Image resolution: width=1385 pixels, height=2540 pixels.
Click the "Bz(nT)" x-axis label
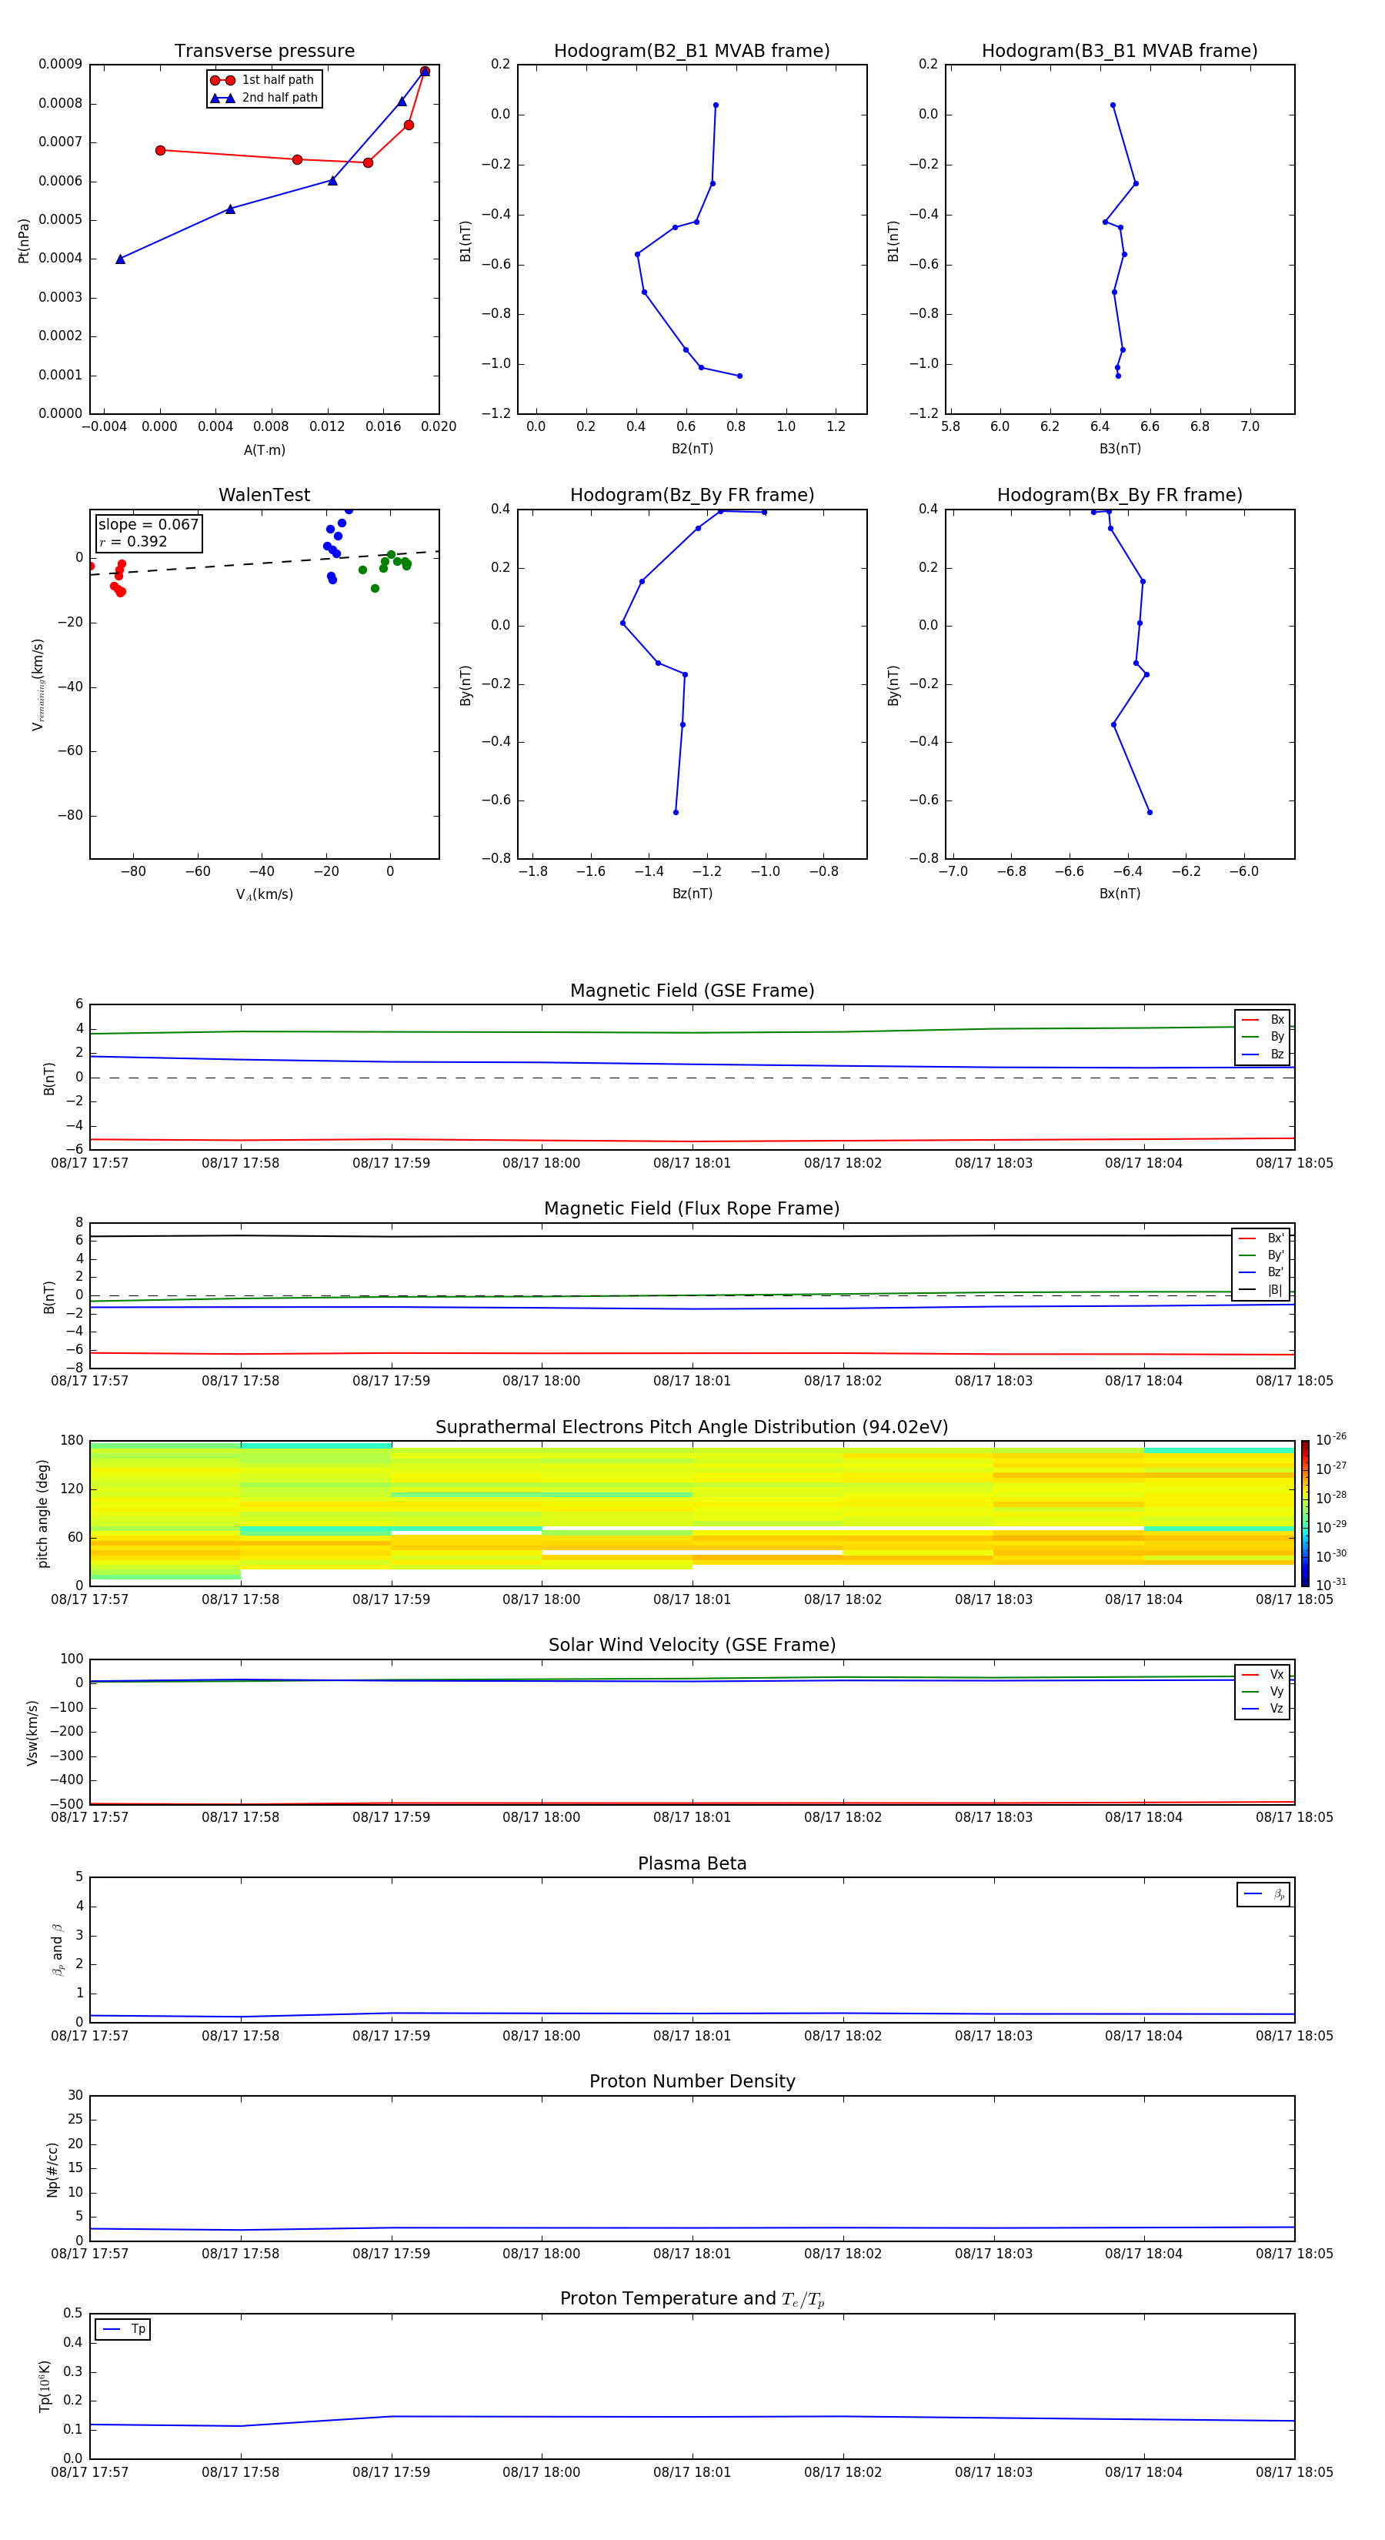(x=692, y=894)
